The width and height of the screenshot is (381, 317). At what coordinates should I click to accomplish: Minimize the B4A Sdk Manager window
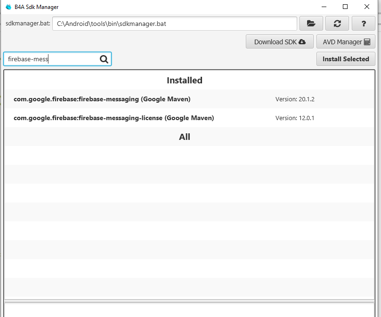point(324,7)
